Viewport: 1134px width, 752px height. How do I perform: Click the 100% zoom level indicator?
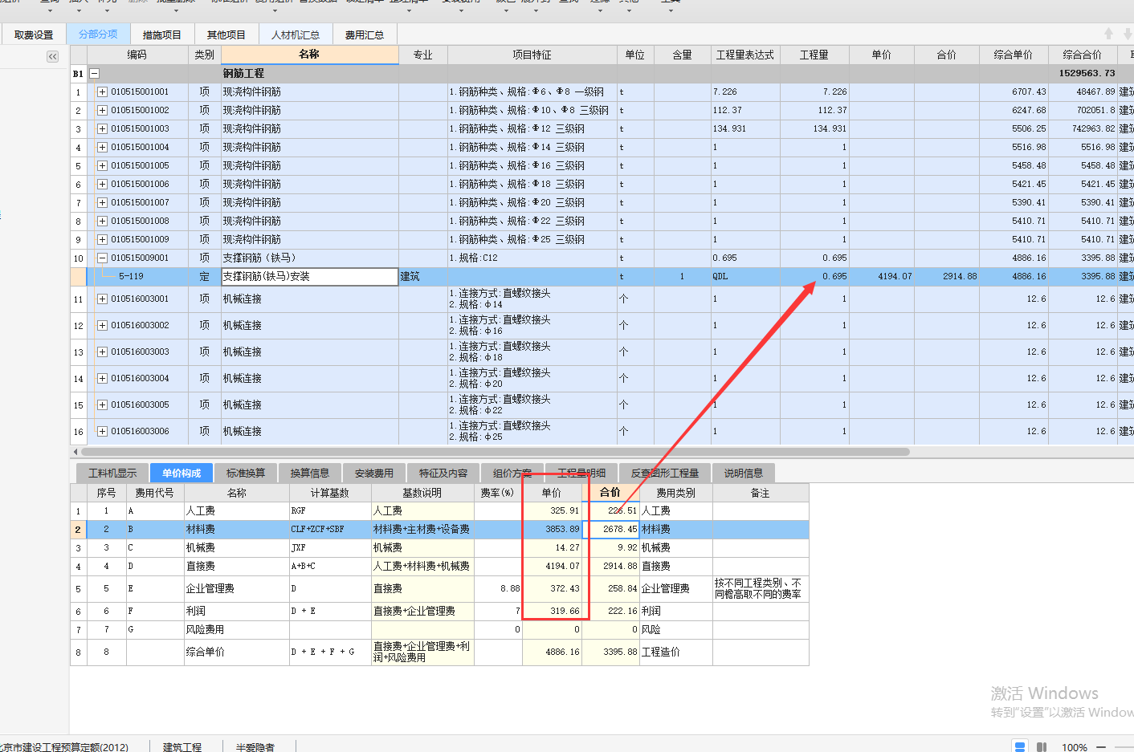click(1074, 746)
